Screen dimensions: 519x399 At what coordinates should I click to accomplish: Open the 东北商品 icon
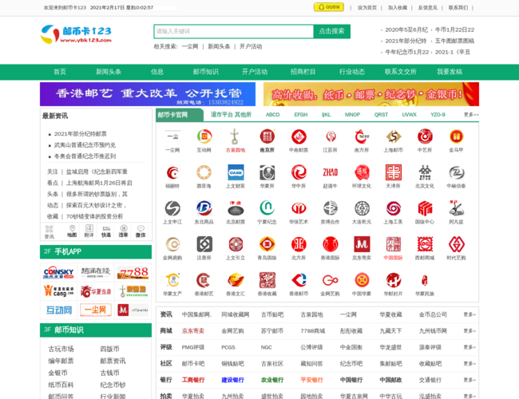tap(204, 208)
